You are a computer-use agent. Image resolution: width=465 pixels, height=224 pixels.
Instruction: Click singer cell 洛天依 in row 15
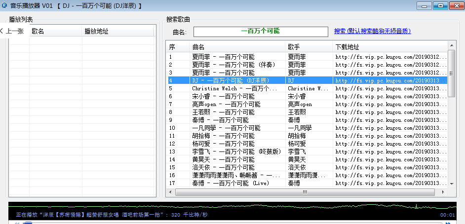coord(297,167)
